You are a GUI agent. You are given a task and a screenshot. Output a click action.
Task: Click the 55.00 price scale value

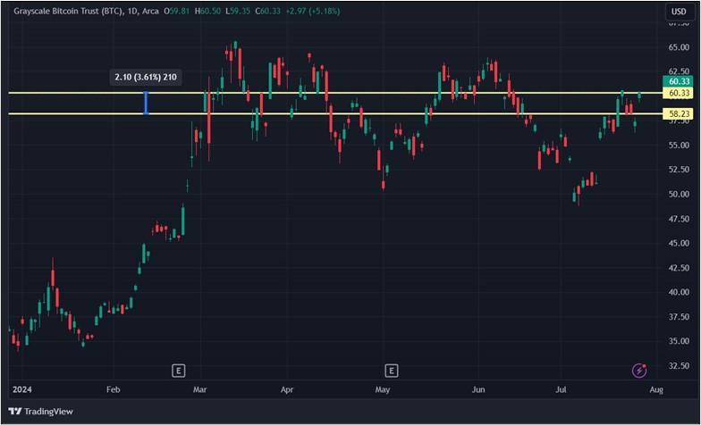(x=679, y=145)
